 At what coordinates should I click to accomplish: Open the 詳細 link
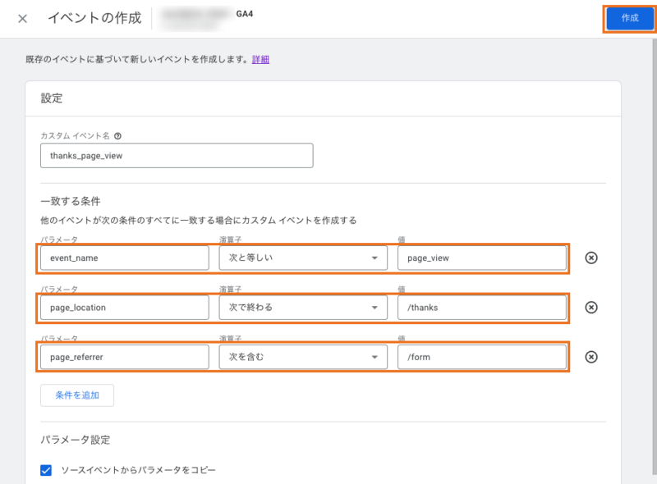pyautogui.click(x=260, y=59)
